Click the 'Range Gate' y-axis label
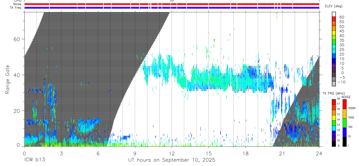 click(8, 80)
